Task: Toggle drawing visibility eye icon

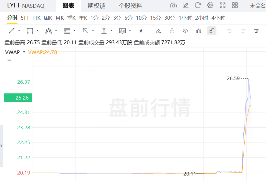Action: [185, 31]
